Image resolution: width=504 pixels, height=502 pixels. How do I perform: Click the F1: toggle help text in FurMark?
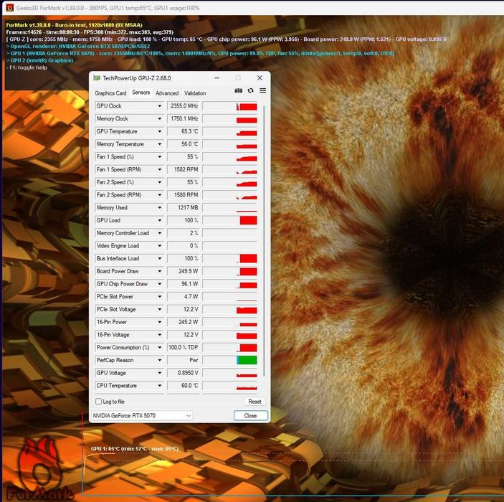click(27, 67)
